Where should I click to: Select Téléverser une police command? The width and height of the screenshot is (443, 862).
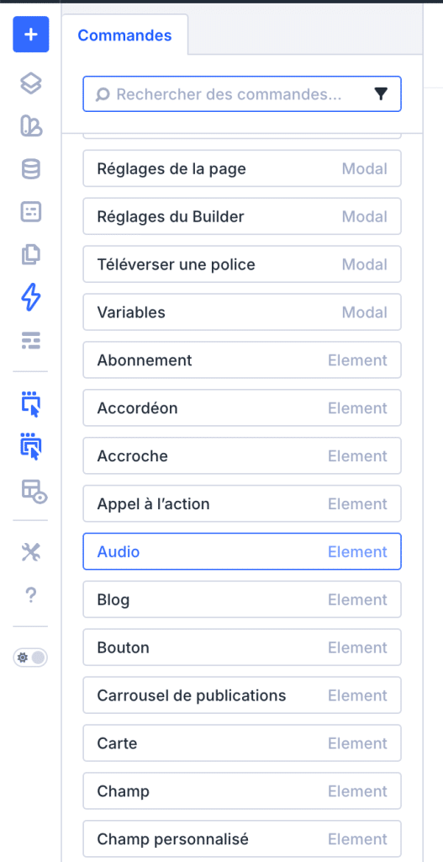point(242,264)
